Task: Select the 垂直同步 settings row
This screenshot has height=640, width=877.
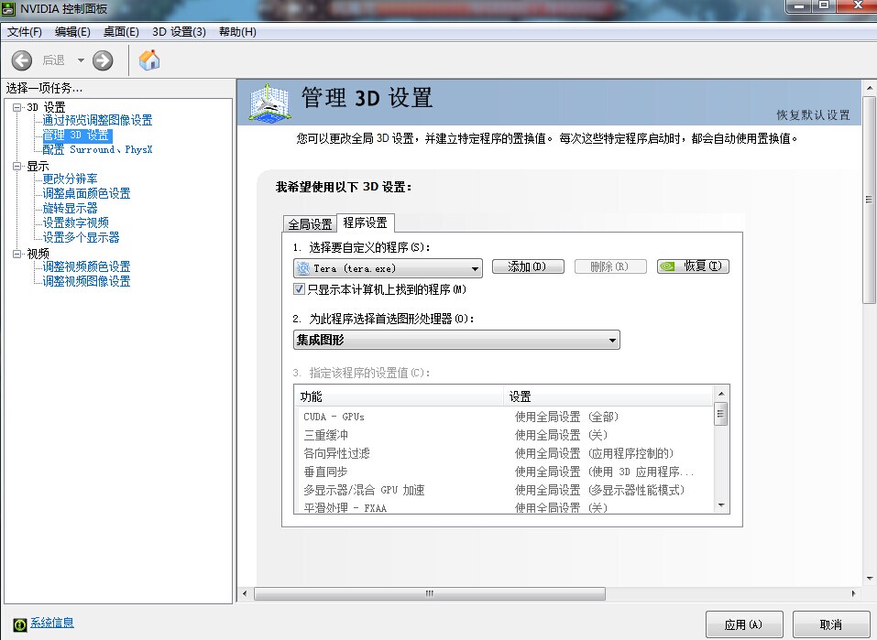Action: pos(503,472)
